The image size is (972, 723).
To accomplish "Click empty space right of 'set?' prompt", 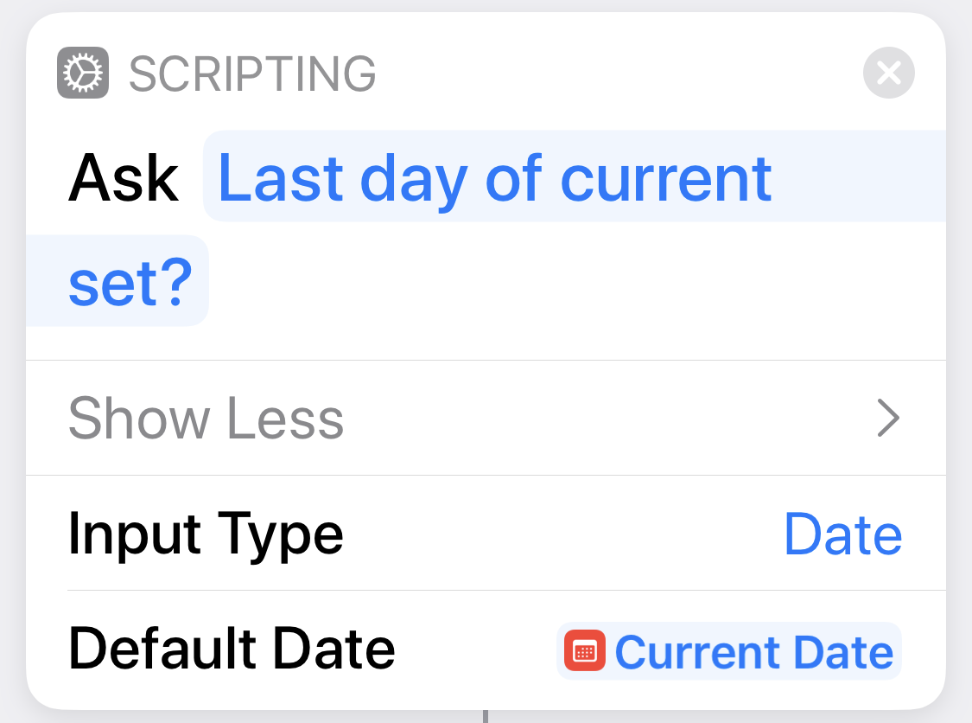I will 576,283.
